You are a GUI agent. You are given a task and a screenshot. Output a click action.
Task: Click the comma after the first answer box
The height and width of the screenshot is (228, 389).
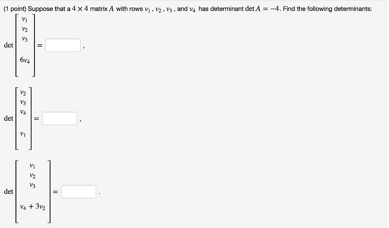[83, 47]
